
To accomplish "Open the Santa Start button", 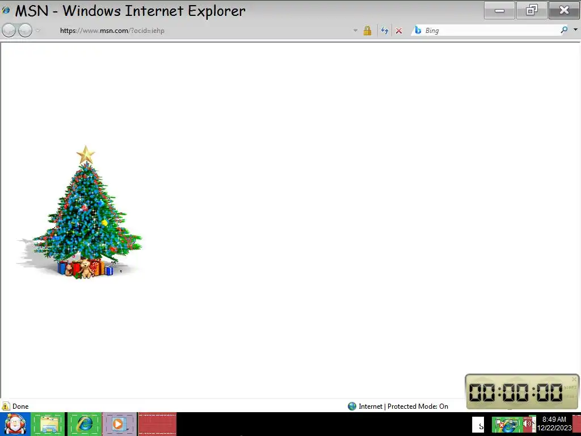I will coord(15,424).
